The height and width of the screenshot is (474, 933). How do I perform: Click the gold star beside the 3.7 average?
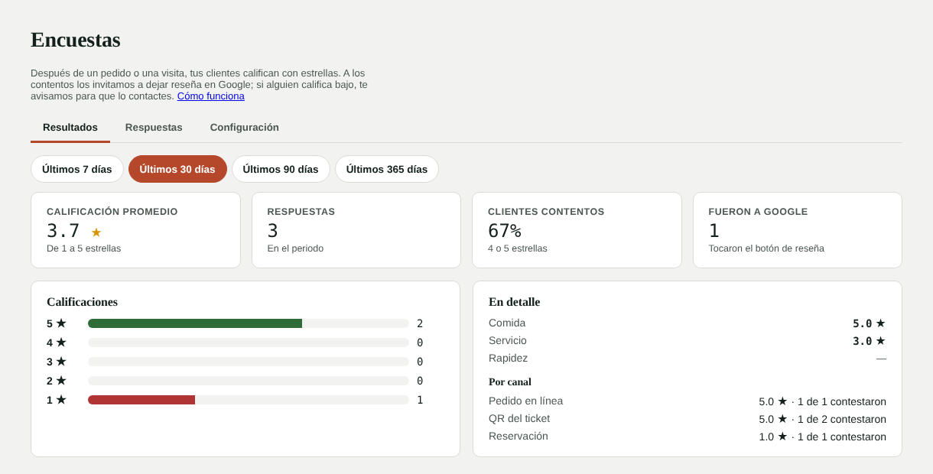pos(96,232)
